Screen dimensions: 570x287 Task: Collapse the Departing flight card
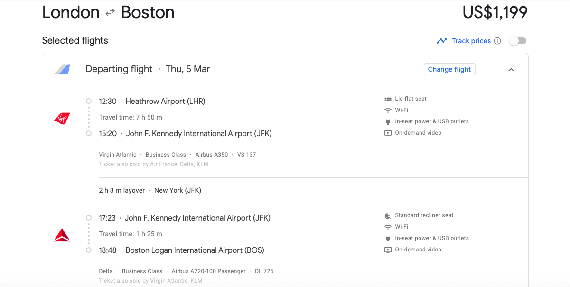511,70
